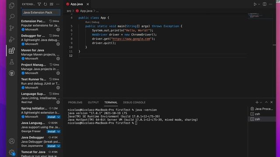The width and height of the screenshot is (280, 157).
Task: Select the Terminal tab
Action: coord(111,102)
